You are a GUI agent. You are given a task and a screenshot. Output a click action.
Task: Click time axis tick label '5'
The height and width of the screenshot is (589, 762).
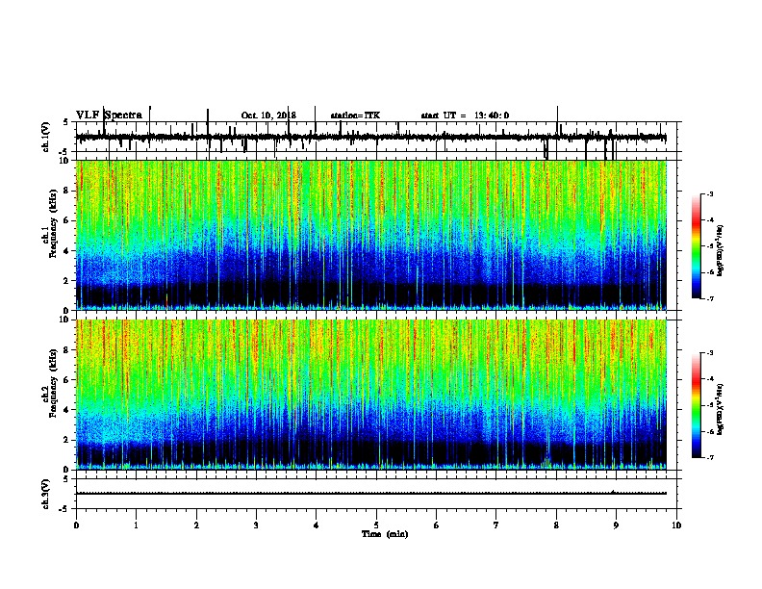pyautogui.click(x=376, y=525)
